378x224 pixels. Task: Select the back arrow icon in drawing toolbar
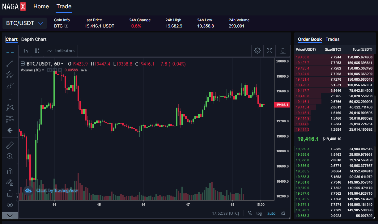tap(10, 130)
